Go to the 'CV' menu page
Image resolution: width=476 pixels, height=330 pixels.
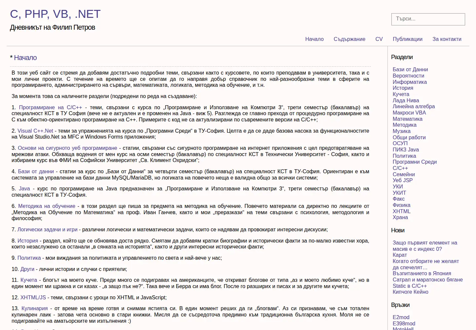pyautogui.click(x=379, y=39)
